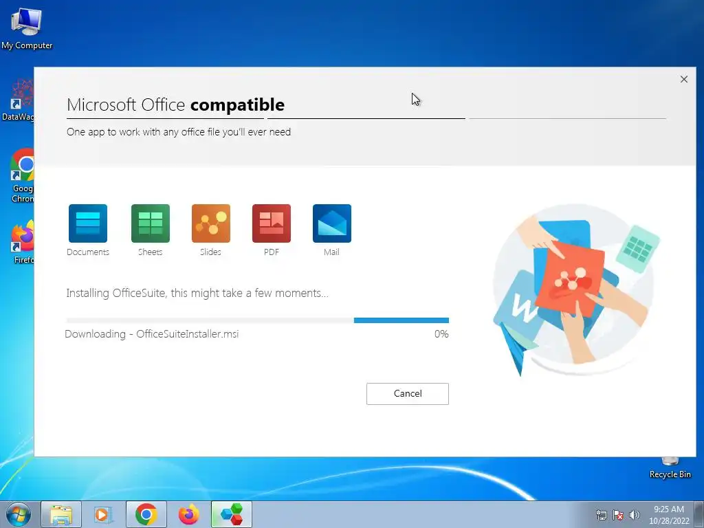Open the Action Center flag icon

coord(618,515)
